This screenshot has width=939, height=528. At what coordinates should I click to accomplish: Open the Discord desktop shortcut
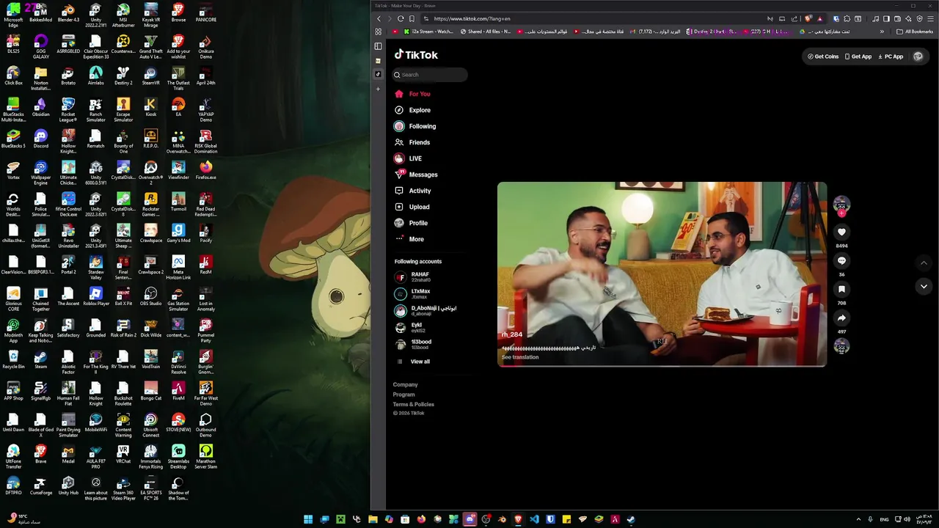(40, 139)
